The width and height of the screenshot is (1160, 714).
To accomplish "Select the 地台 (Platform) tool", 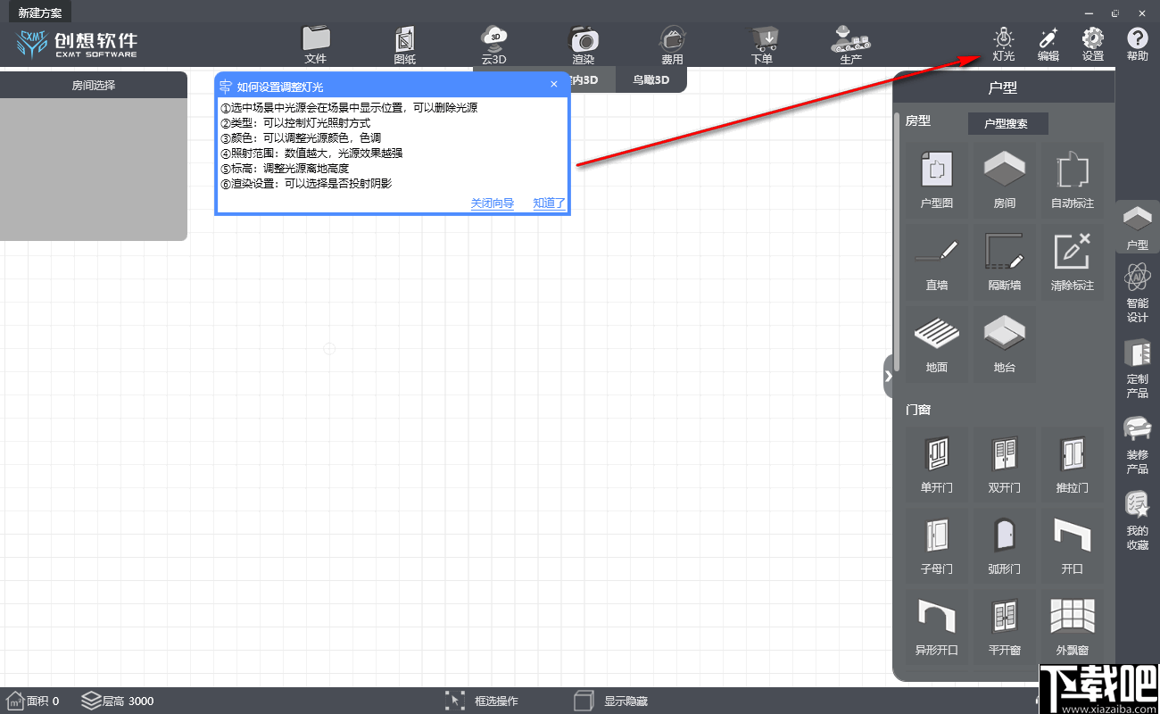I will pyautogui.click(x=1005, y=345).
